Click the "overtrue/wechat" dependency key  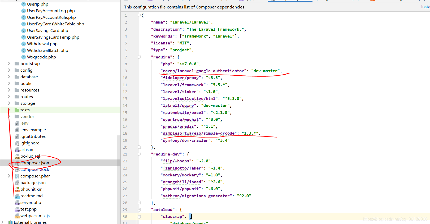click(x=181, y=120)
